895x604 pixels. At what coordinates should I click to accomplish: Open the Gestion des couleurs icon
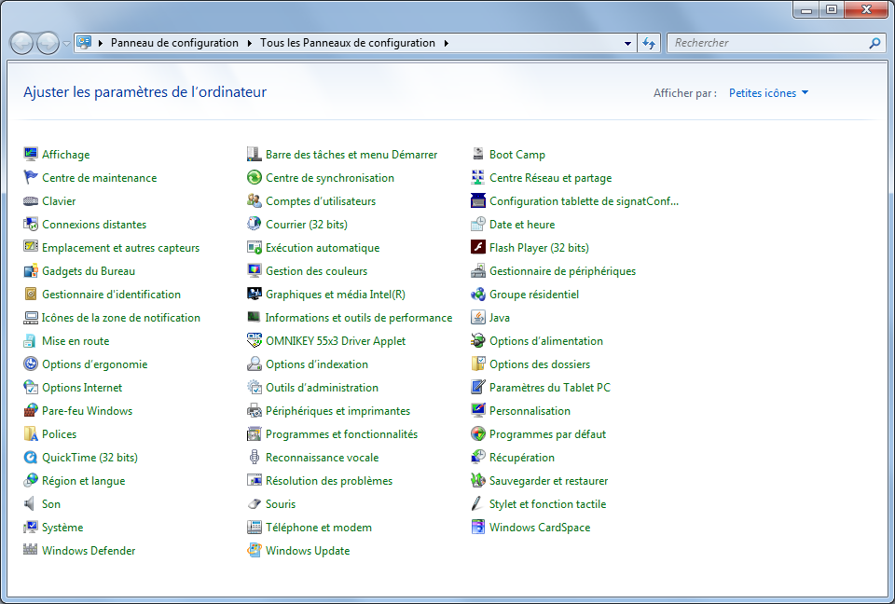254,271
